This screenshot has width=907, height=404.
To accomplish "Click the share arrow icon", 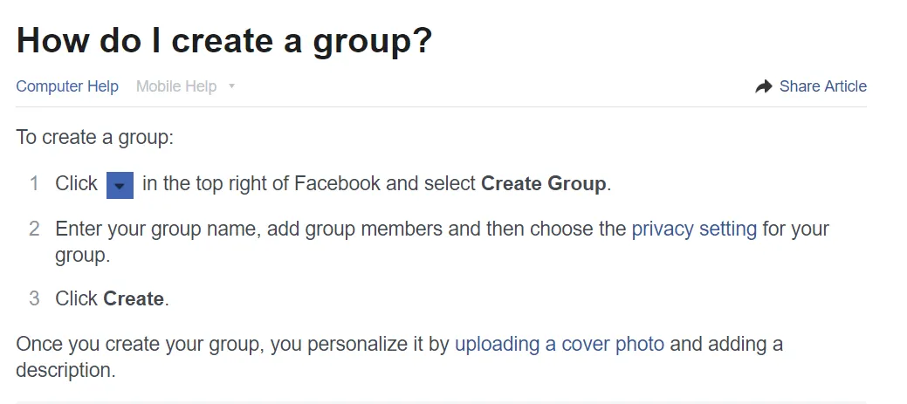I will (x=764, y=86).
